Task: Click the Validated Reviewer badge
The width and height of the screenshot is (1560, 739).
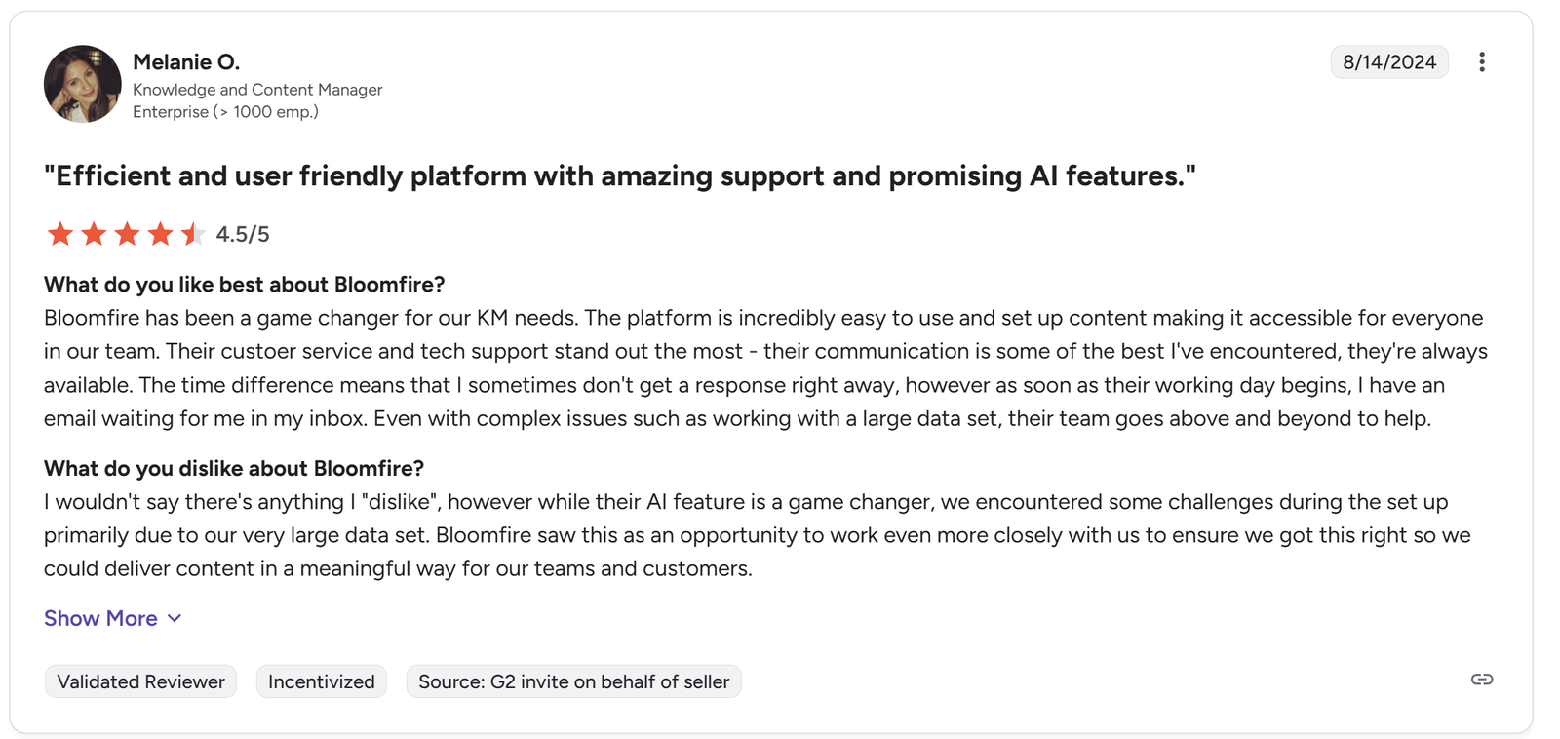Action: click(x=140, y=681)
